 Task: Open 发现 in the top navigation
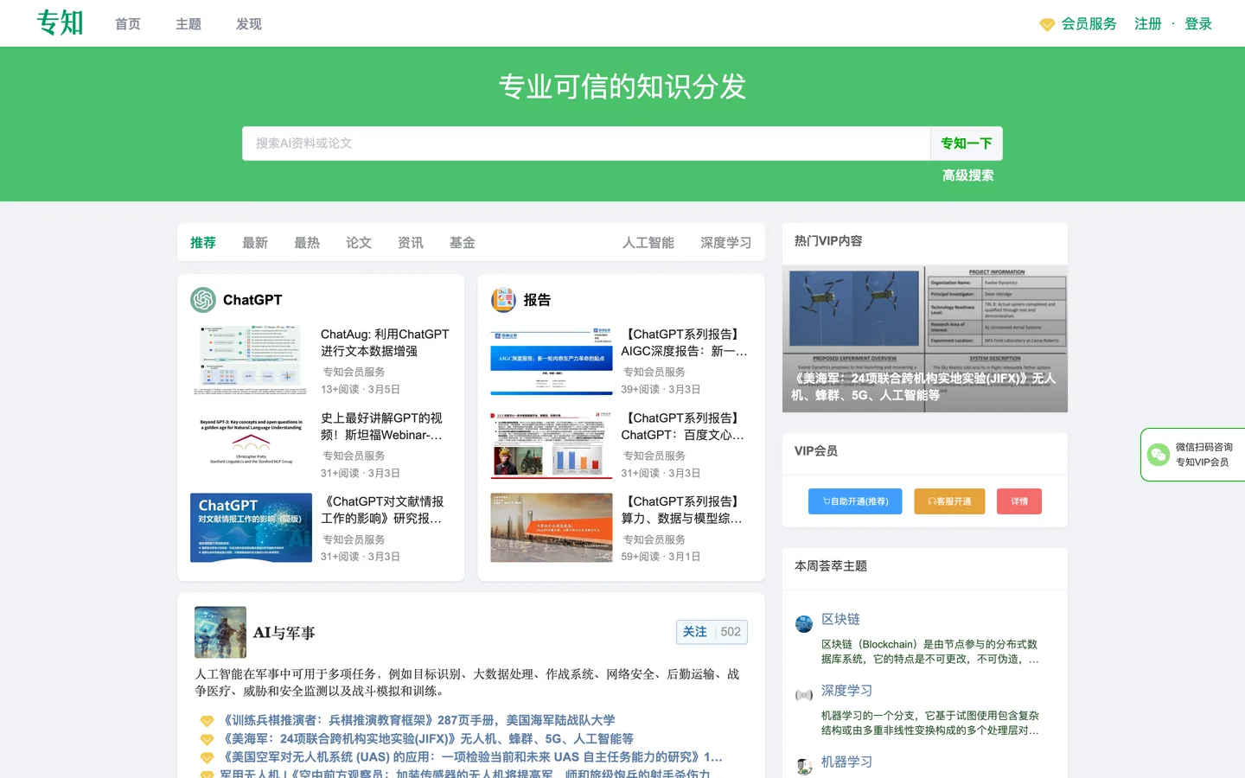(x=249, y=24)
